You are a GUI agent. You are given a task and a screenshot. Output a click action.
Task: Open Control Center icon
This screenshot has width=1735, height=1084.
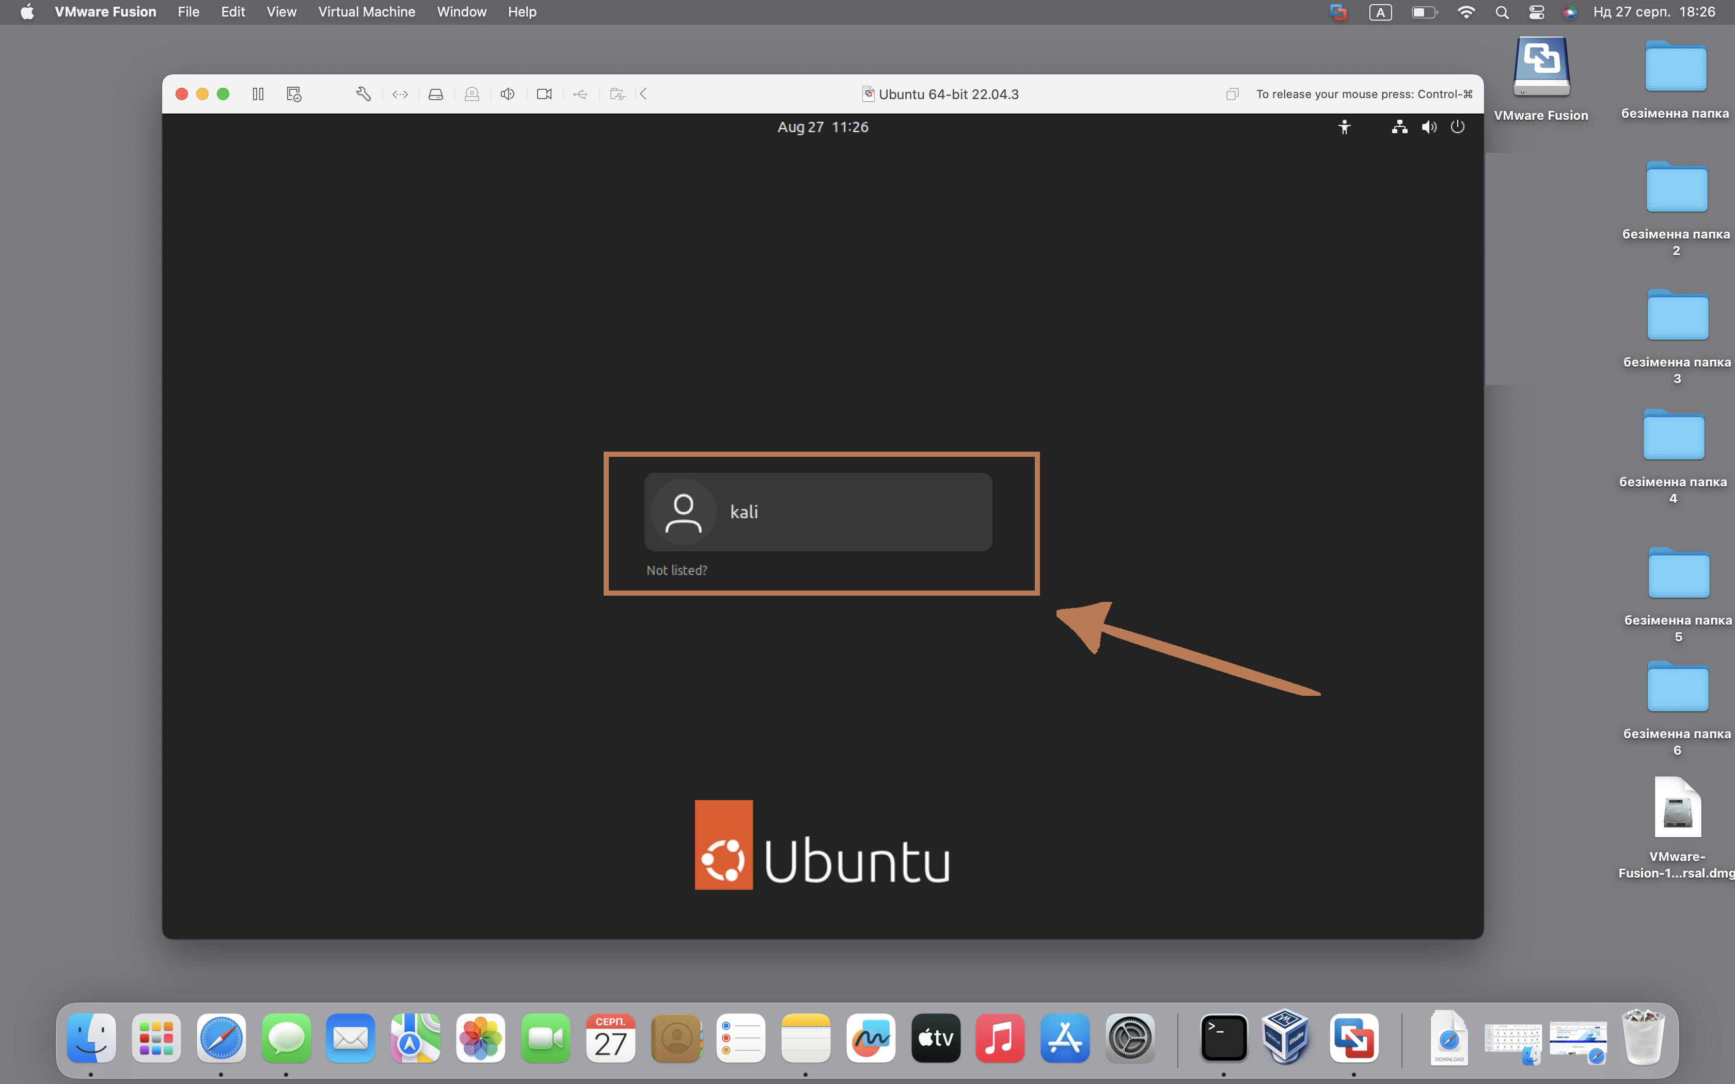tap(1536, 11)
